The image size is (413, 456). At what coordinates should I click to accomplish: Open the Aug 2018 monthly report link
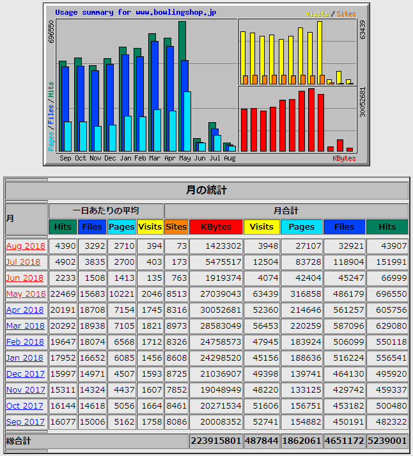[x=26, y=246]
